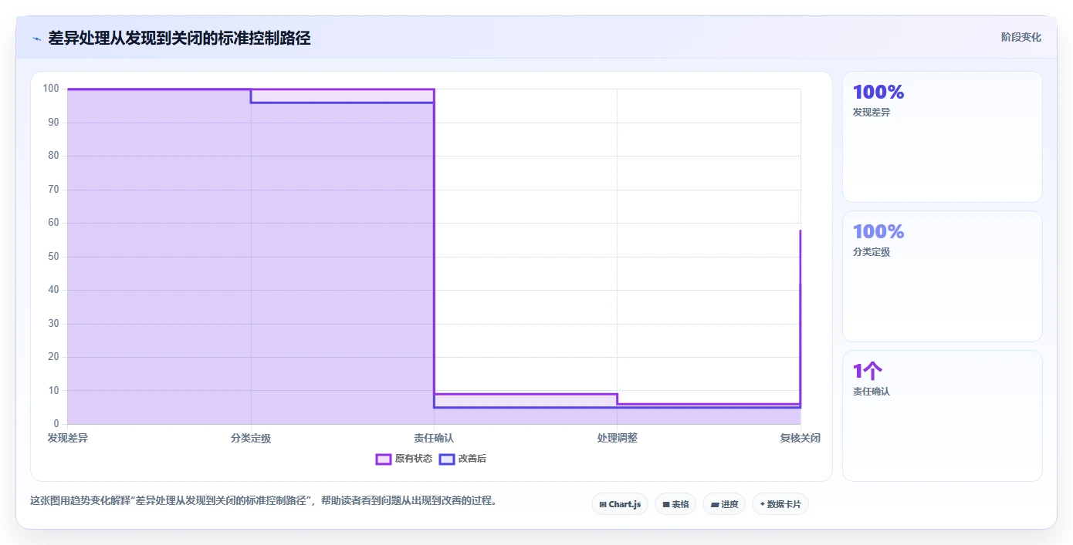This screenshot has height=545, width=1073.
Task: Click the icon inside the 表格 tag
Action: (666, 505)
